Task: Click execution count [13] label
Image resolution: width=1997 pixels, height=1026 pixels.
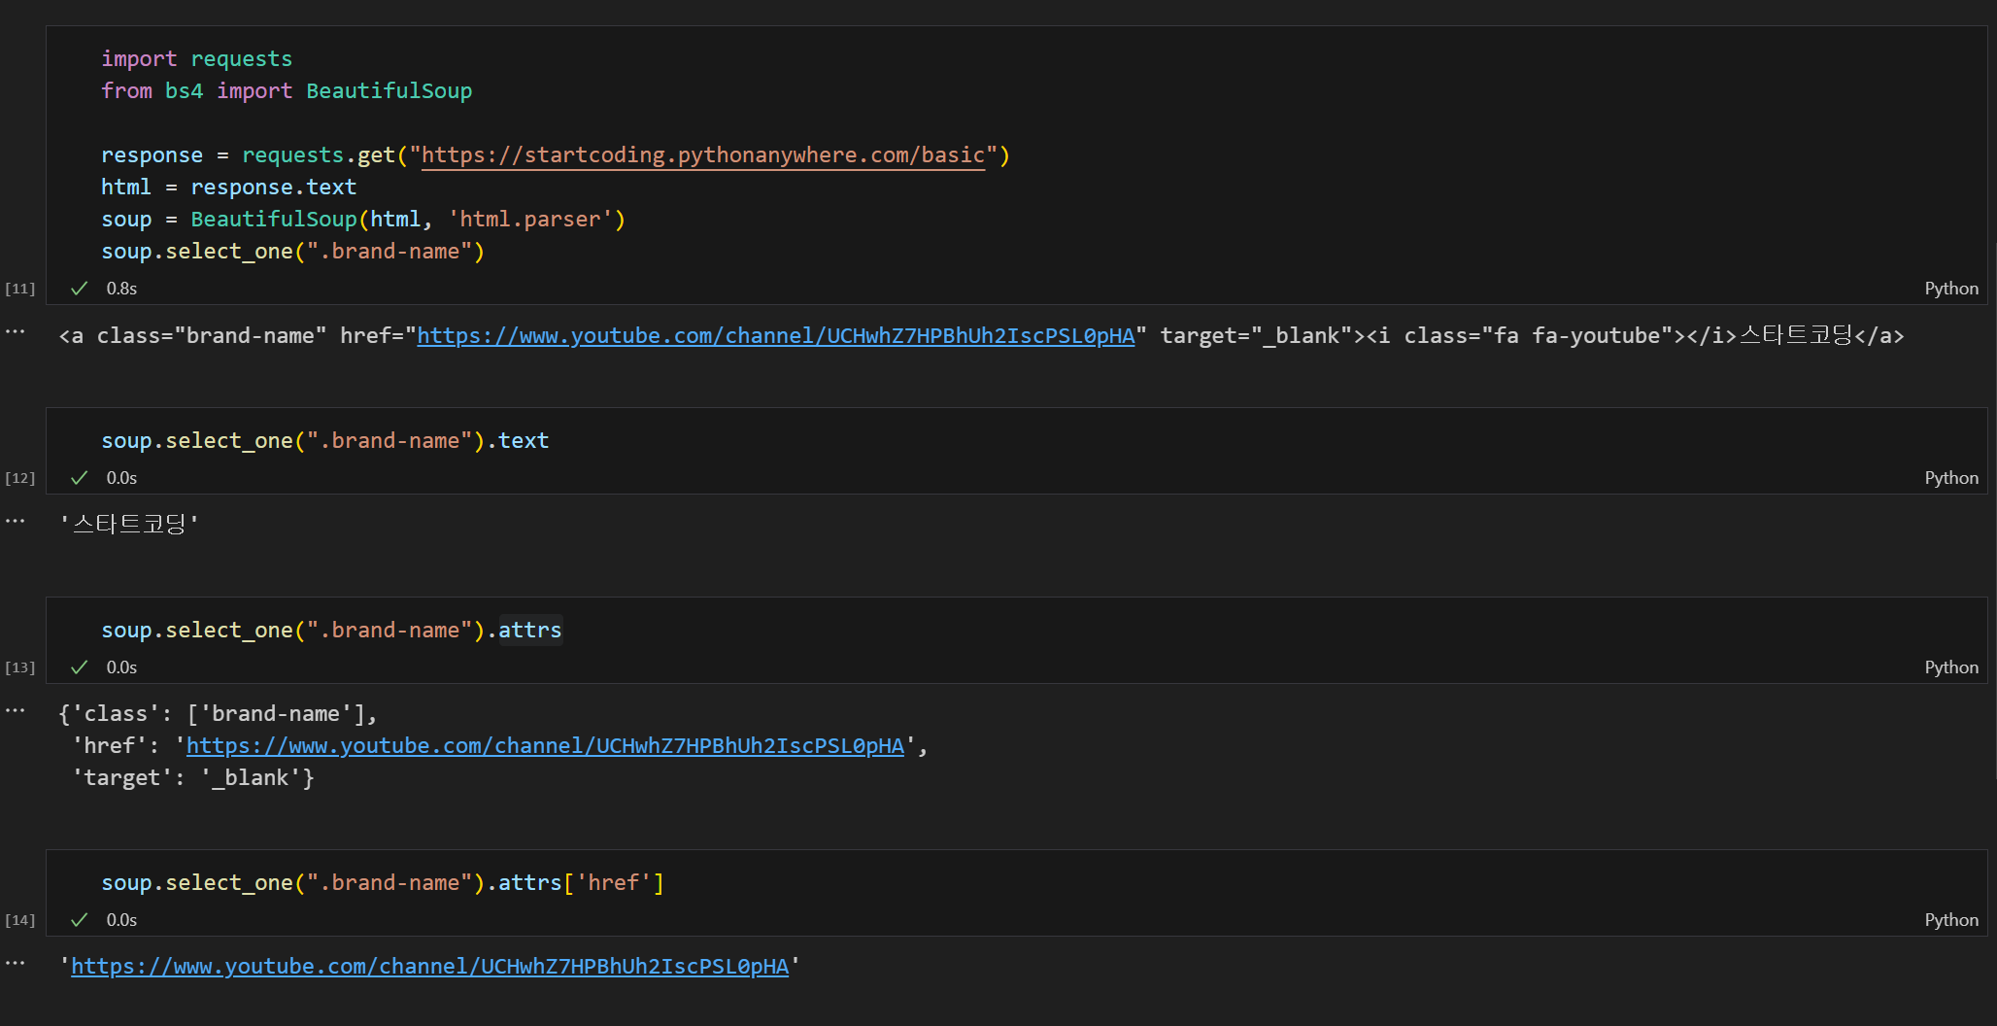Action: pyautogui.click(x=20, y=667)
